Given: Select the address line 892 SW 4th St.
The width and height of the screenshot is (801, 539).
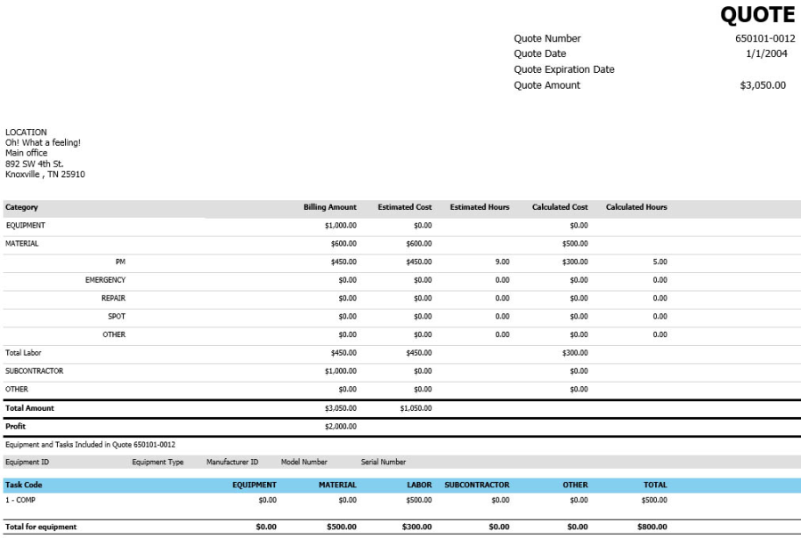Looking at the screenshot, I should pyautogui.click(x=35, y=164).
